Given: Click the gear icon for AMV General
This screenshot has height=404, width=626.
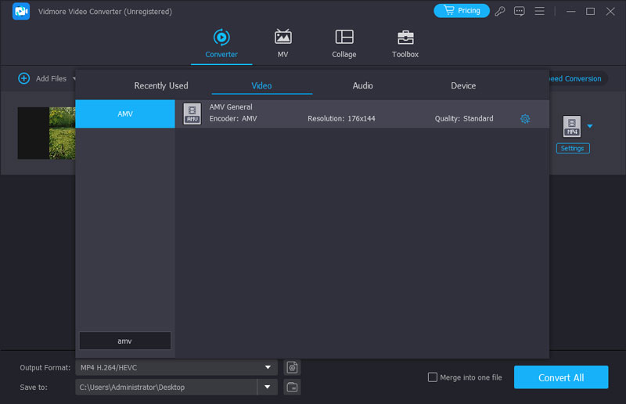Looking at the screenshot, I should pyautogui.click(x=525, y=119).
